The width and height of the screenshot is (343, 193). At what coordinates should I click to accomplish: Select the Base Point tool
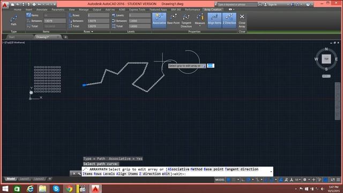pyautogui.click(x=173, y=19)
